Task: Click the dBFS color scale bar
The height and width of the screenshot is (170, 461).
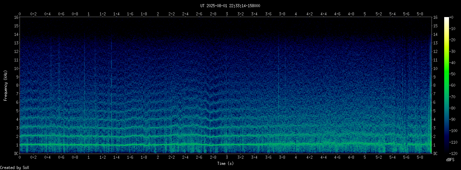Action: [447, 85]
